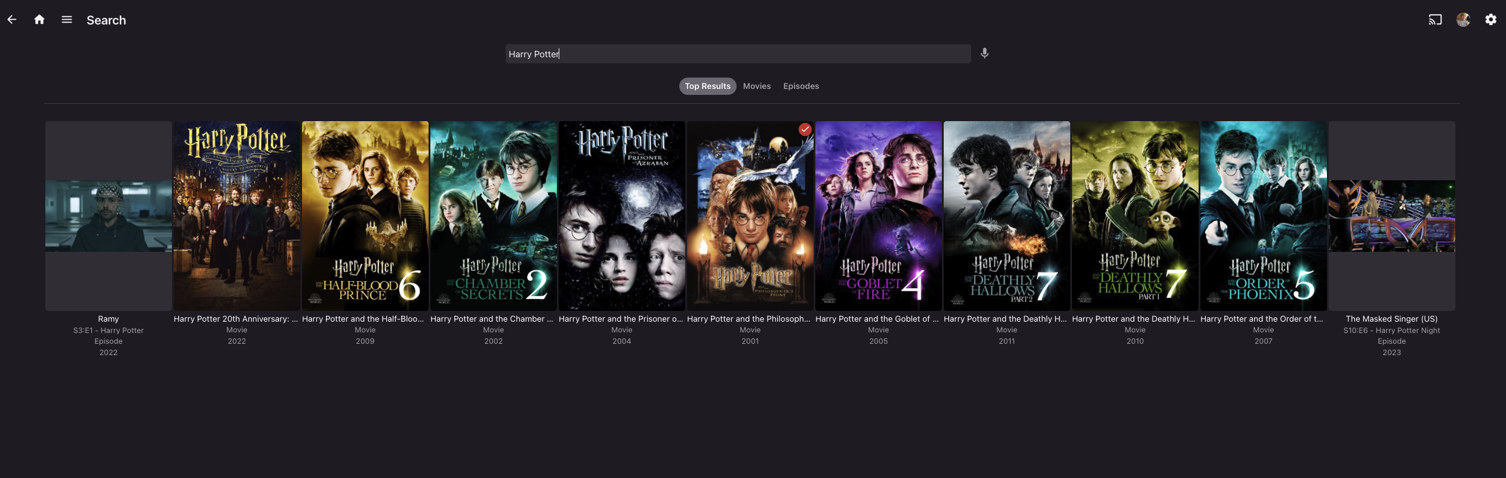Open the Philosopher's Stone poster
Screen dimensions: 1506x478
750,216
